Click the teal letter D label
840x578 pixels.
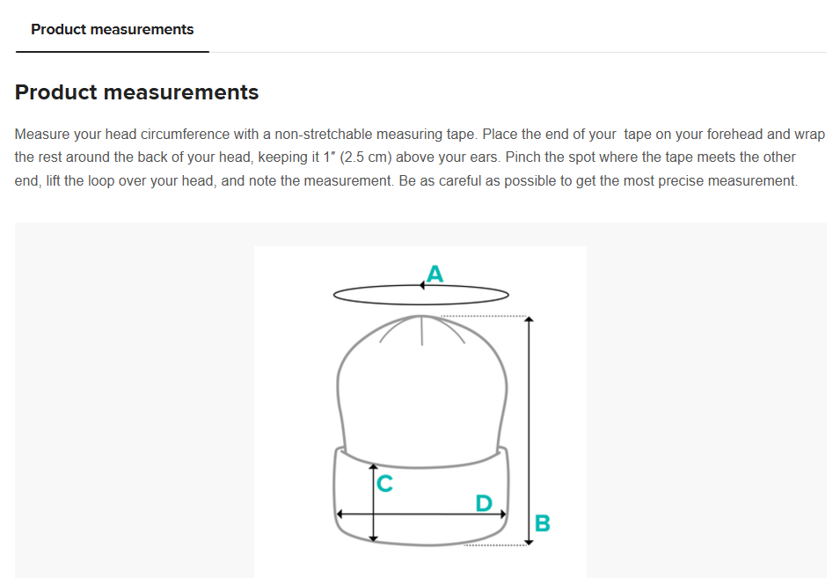[484, 503]
